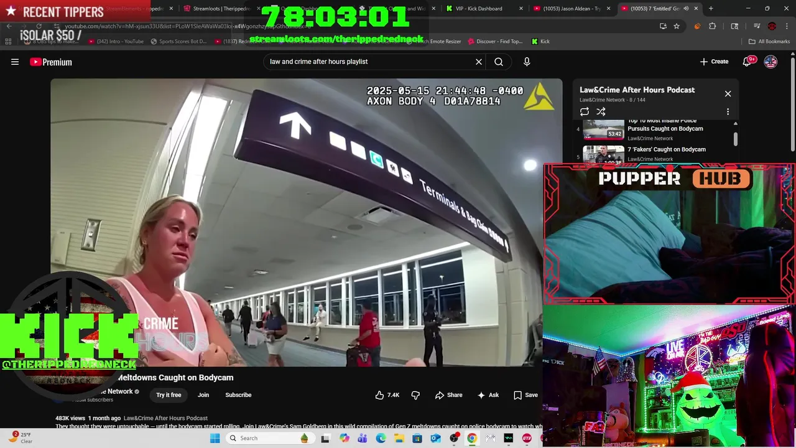Bookmark this page with the star icon

tap(677, 26)
